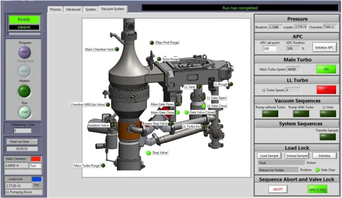Toggle the Door Purge valve indicator
Image resolution: width=342 pixels, height=198 pixels.
159,59
